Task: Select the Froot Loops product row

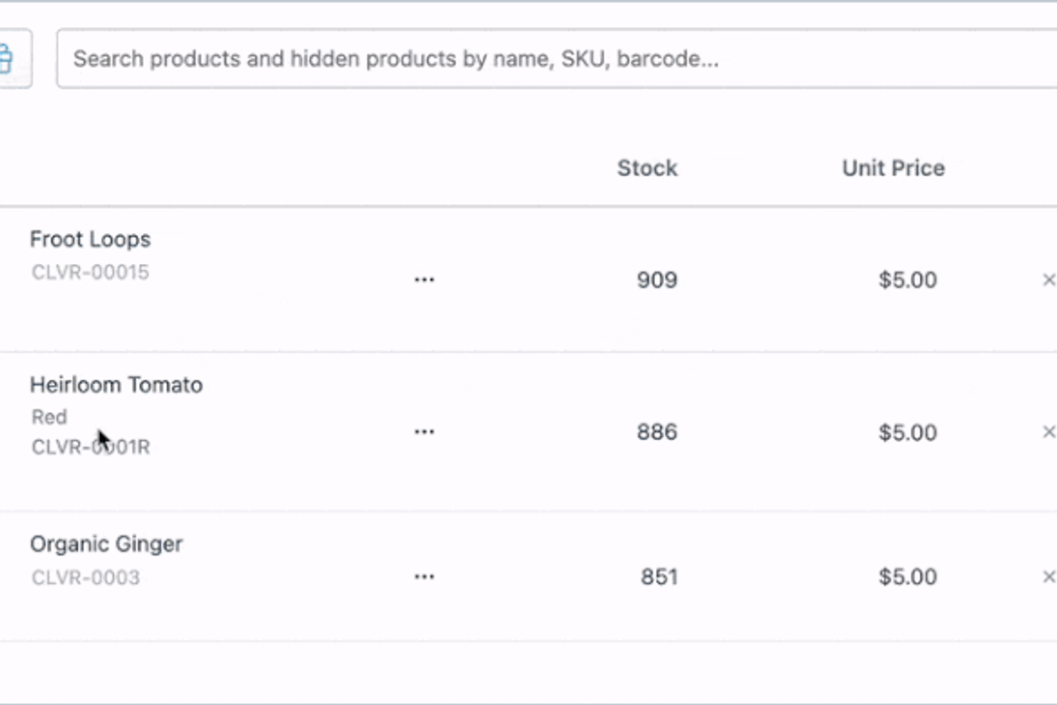Action: tap(89, 239)
